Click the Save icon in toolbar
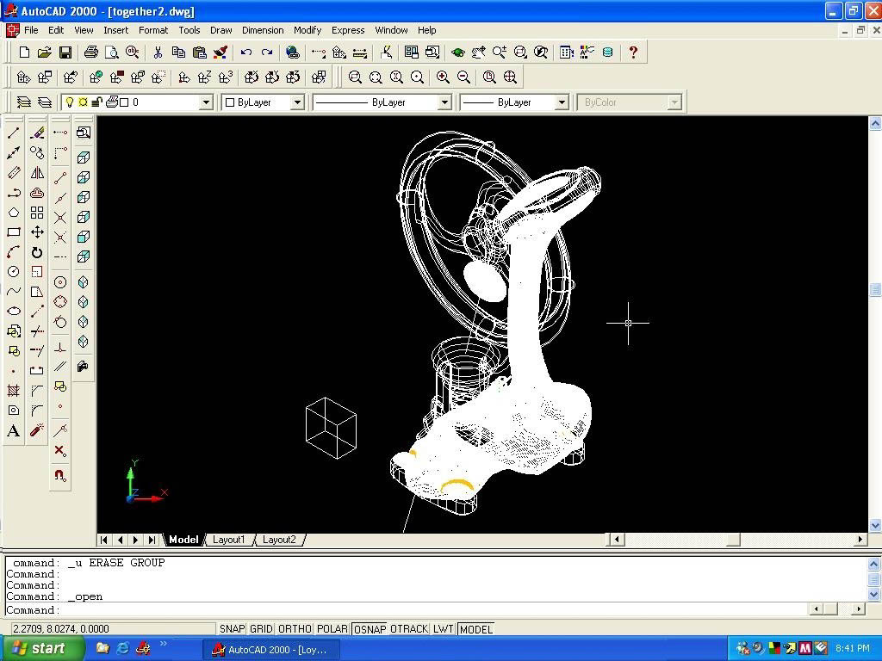 pyautogui.click(x=65, y=53)
